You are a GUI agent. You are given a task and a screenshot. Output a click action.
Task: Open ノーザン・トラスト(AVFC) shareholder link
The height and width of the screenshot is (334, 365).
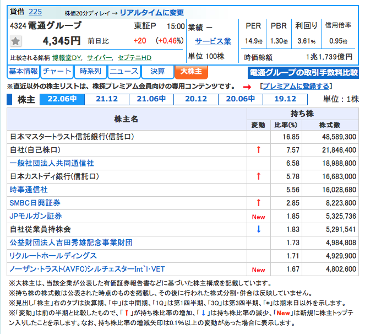[x=87, y=269]
